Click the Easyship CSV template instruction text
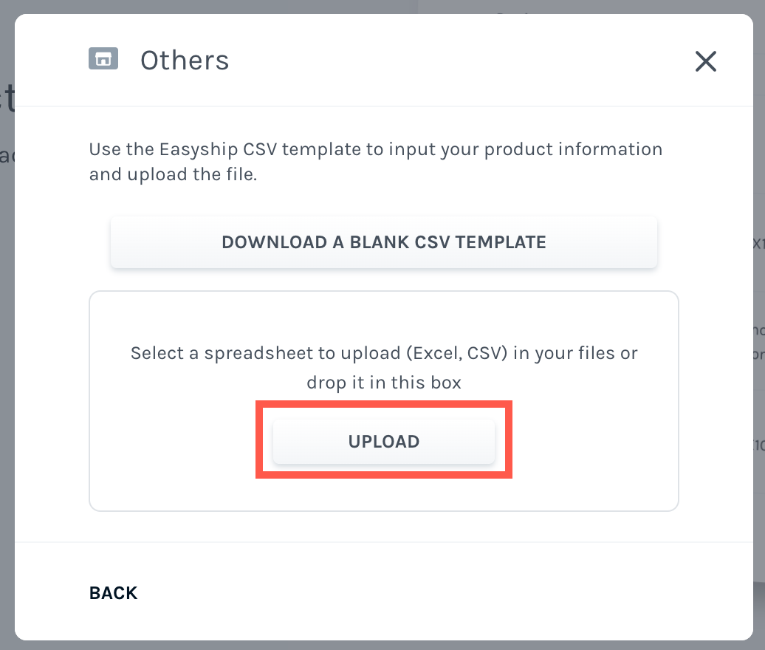 [376, 162]
